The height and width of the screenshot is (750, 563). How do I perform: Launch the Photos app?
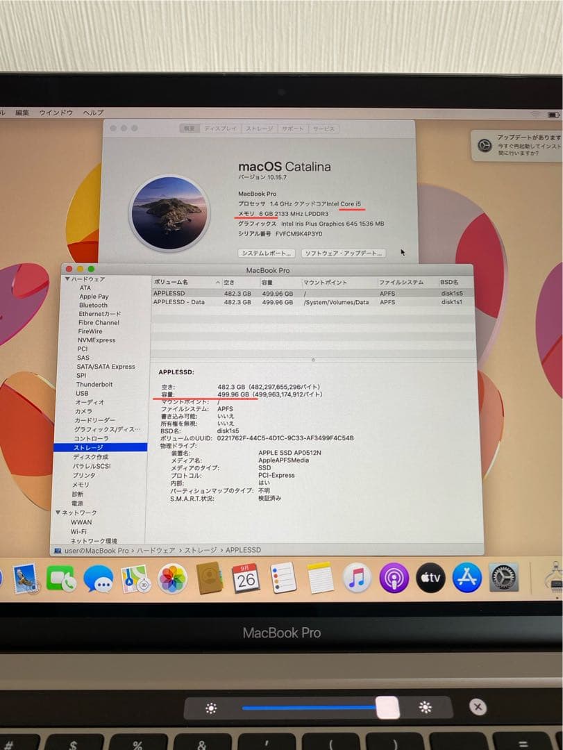click(171, 578)
